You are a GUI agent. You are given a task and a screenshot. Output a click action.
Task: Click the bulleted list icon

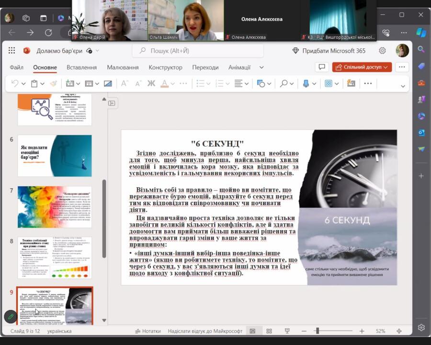(201, 83)
